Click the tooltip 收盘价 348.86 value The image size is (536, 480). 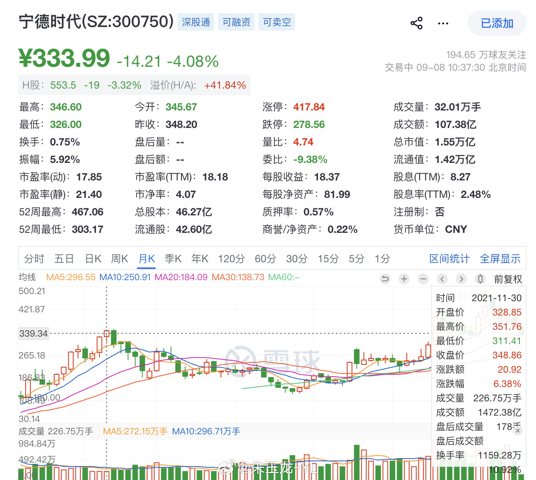click(x=507, y=355)
